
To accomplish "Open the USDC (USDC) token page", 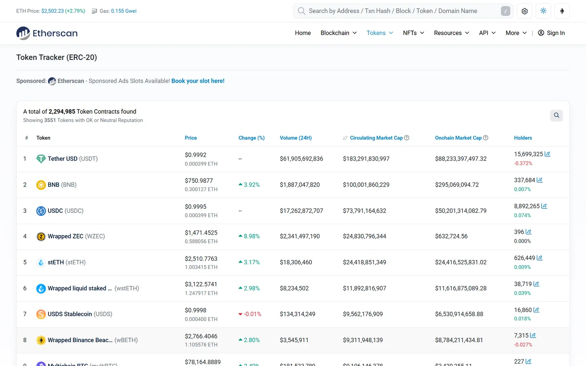I will point(66,211).
